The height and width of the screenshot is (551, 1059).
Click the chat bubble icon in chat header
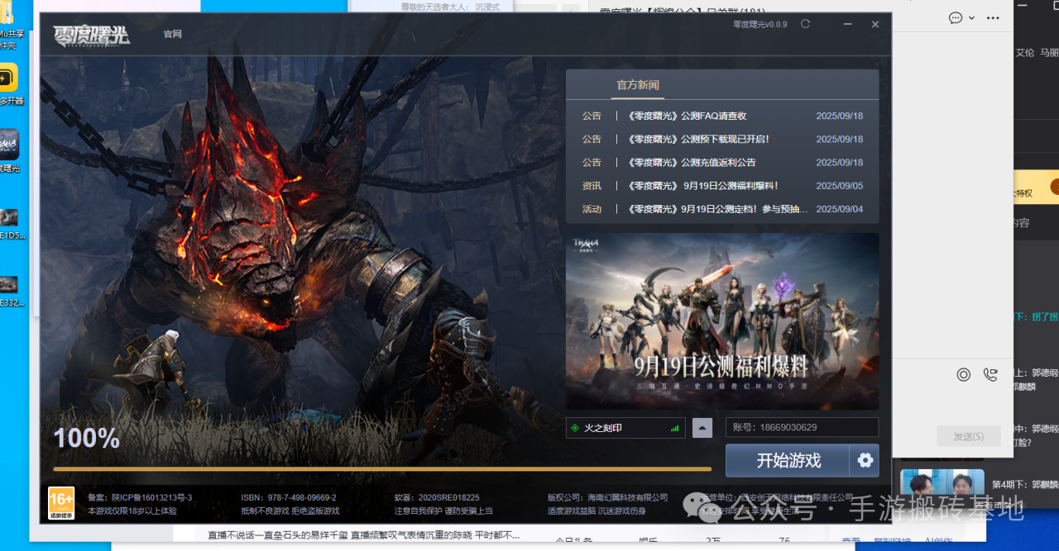pos(956,17)
